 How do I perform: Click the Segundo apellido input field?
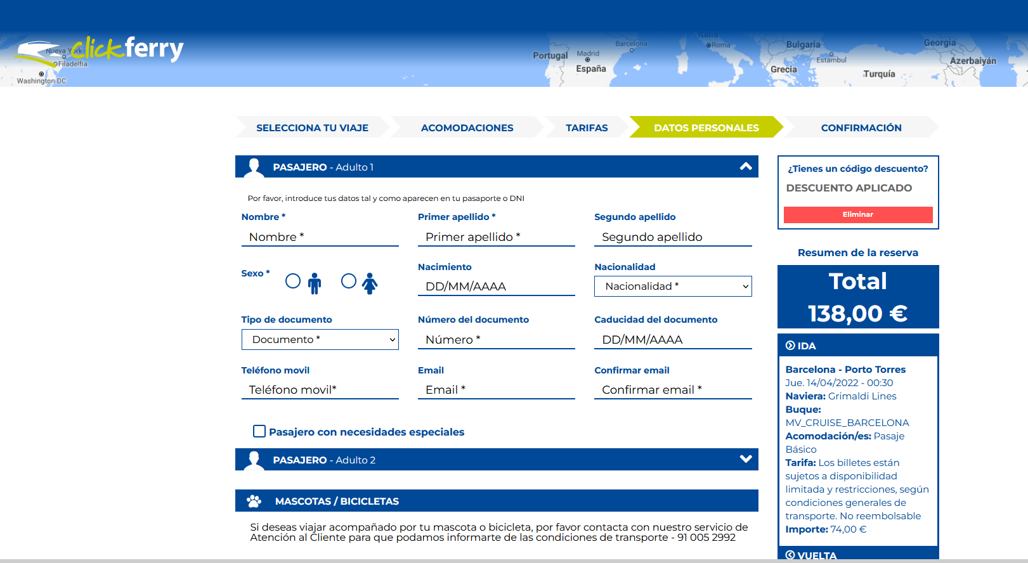(x=673, y=237)
